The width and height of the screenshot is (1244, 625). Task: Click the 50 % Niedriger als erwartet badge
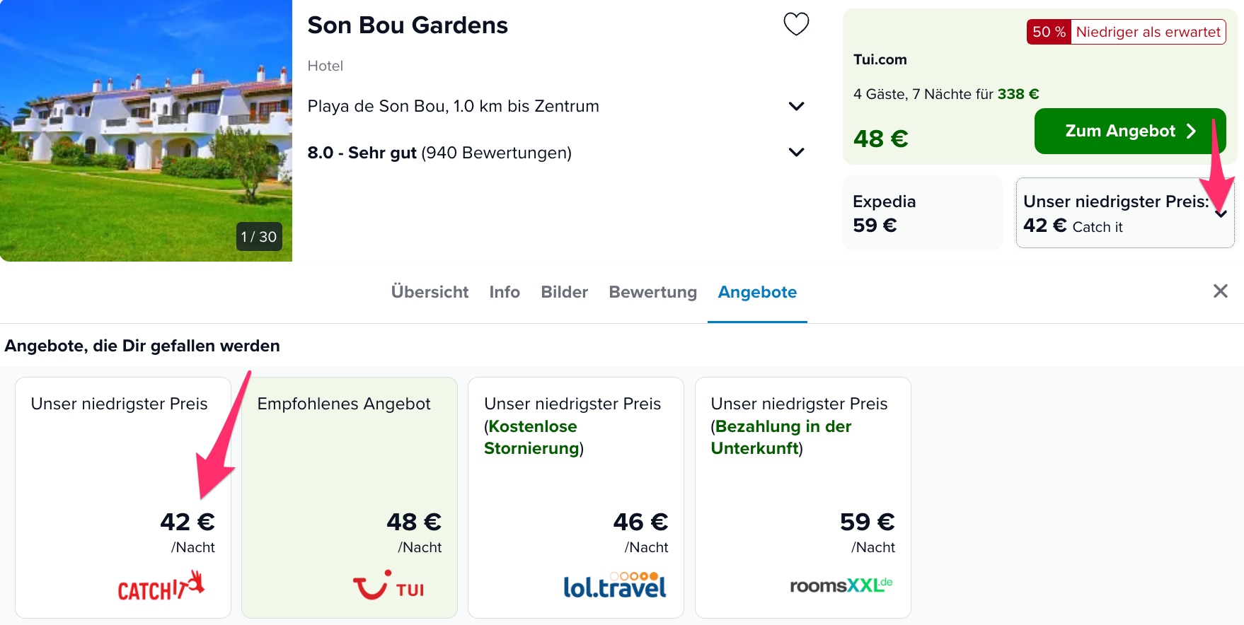pyautogui.click(x=1126, y=32)
